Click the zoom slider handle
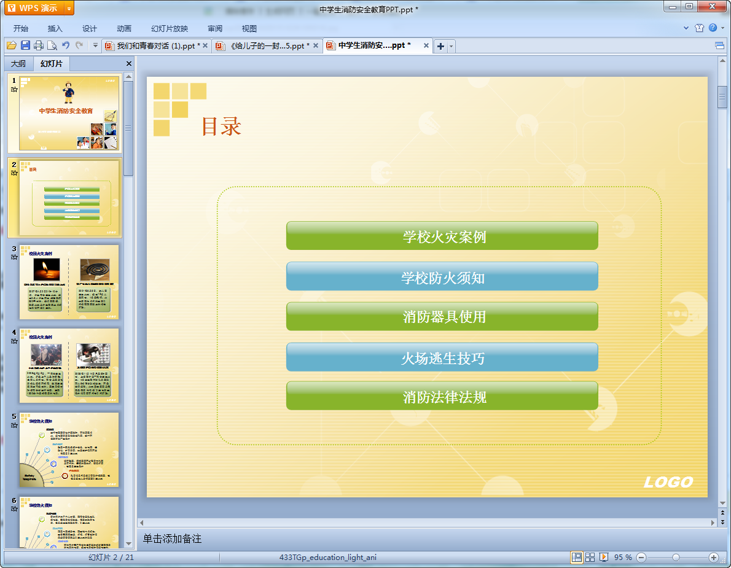Screen dimensions: 731x568 pos(676,558)
